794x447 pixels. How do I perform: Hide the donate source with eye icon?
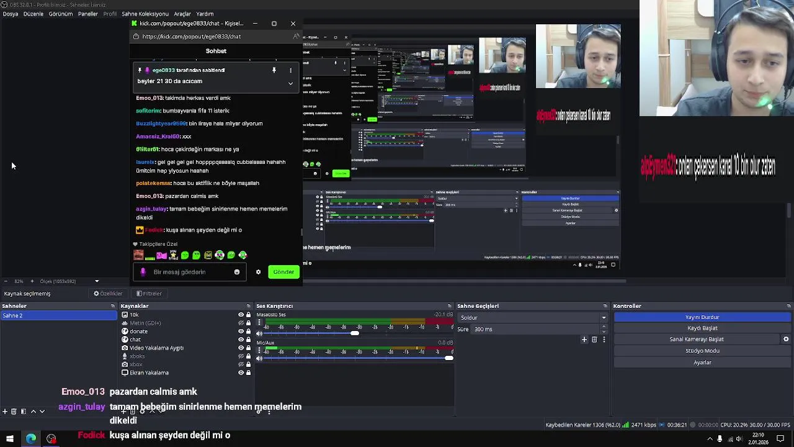(x=241, y=332)
